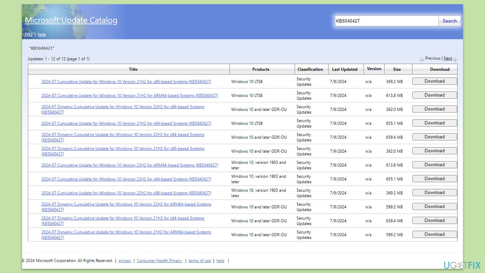
Task: Open the terms of use footer link
Action: click(x=200, y=261)
